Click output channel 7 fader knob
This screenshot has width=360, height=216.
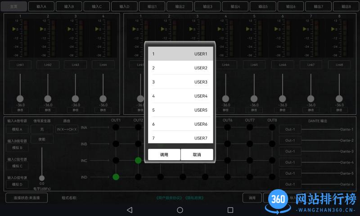coord(310,99)
